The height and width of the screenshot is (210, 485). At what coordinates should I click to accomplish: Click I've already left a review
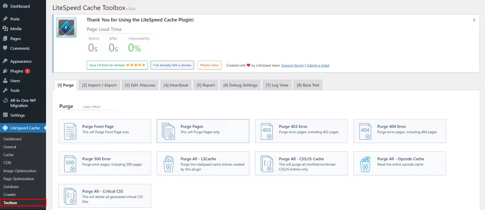coord(172,65)
